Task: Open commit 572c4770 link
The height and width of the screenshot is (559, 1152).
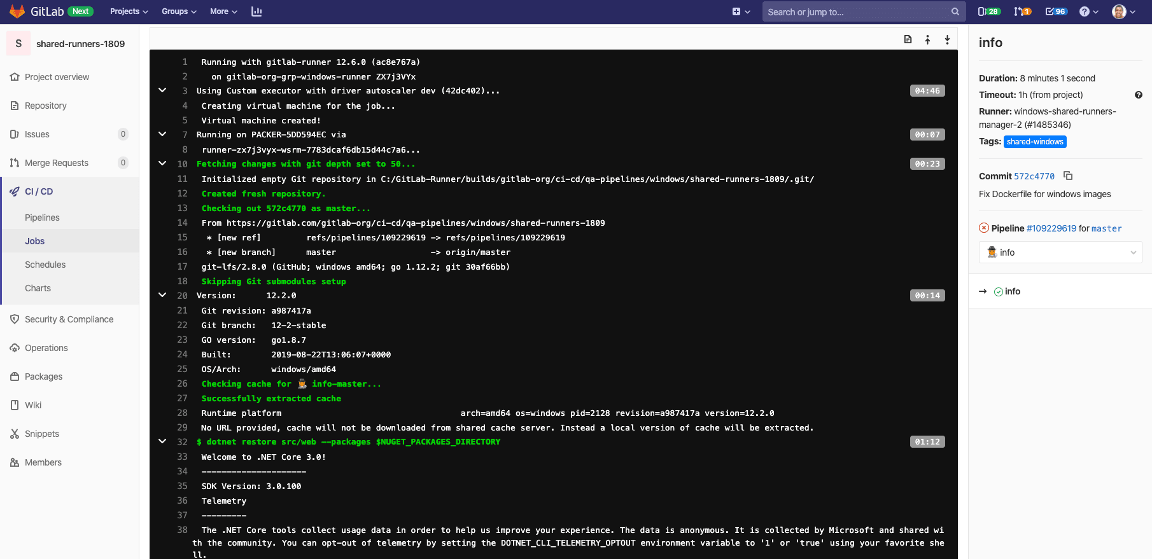Action: pyautogui.click(x=1034, y=176)
